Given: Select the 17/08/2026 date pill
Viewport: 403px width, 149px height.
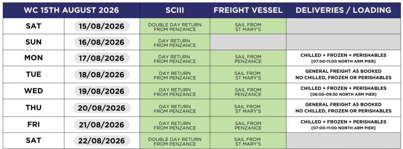Looking at the screenshot, I should pyautogui.click(x=102, y=58).
